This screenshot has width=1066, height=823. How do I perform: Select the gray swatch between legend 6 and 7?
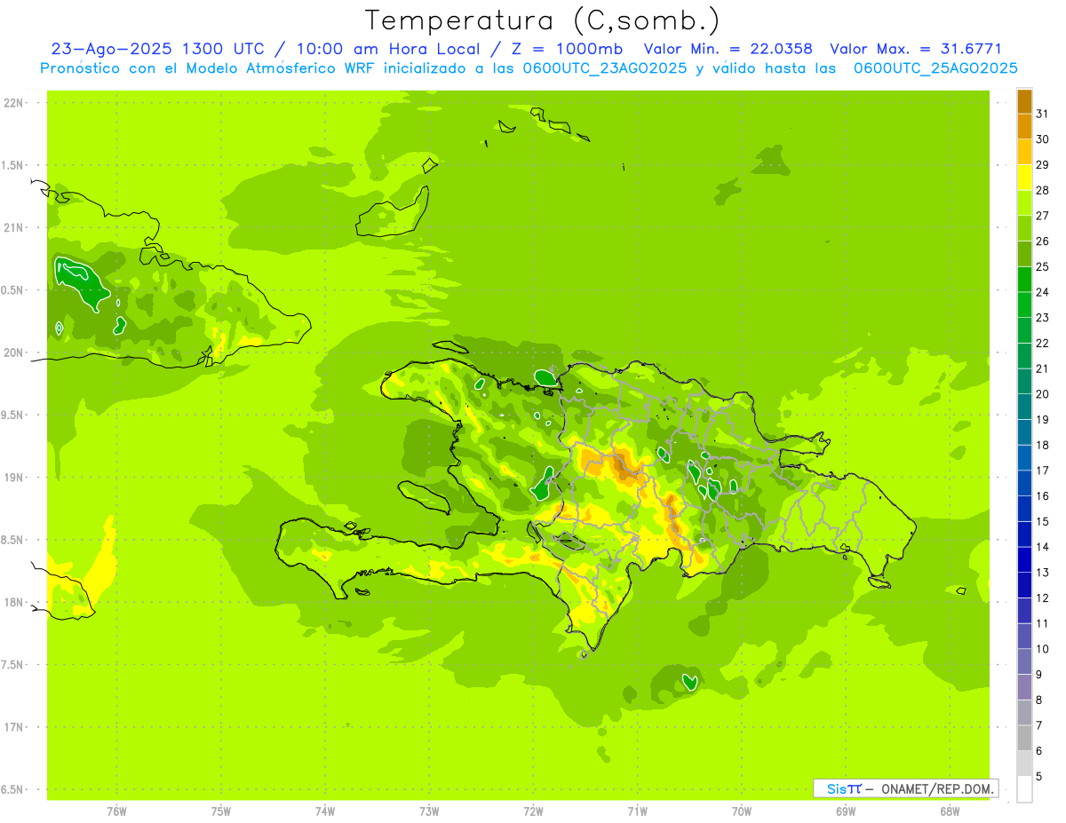click(1024, 738)
